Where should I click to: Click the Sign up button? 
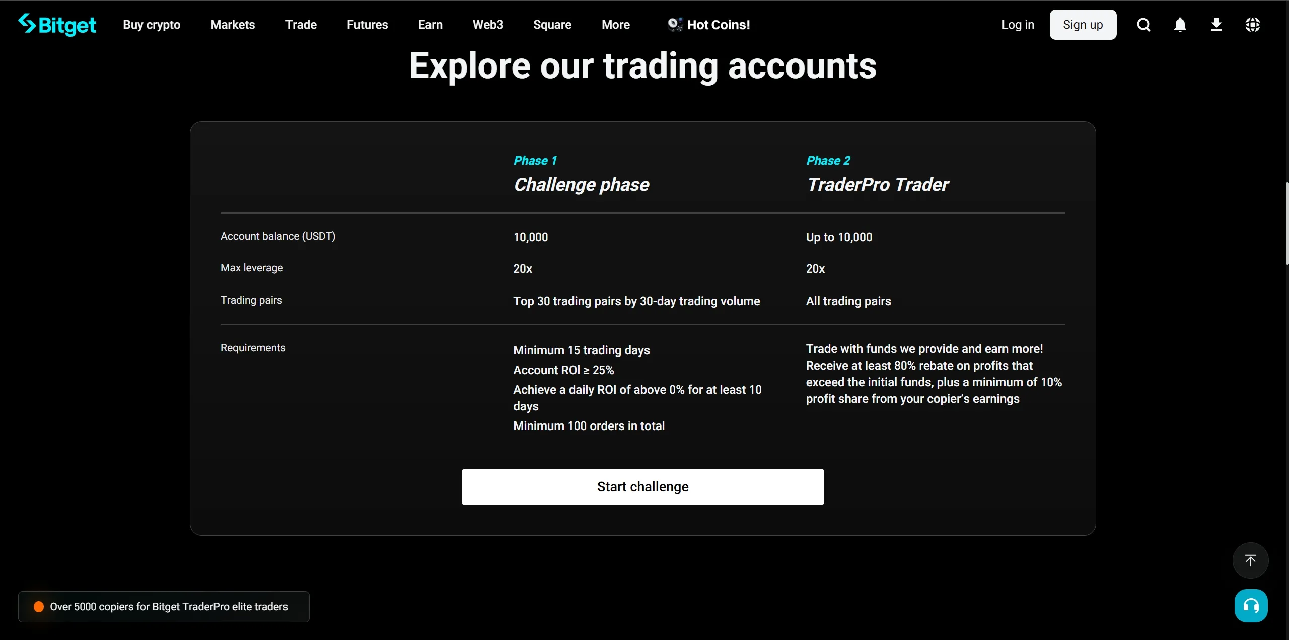pyautogui.click(x=1083, y=25)
